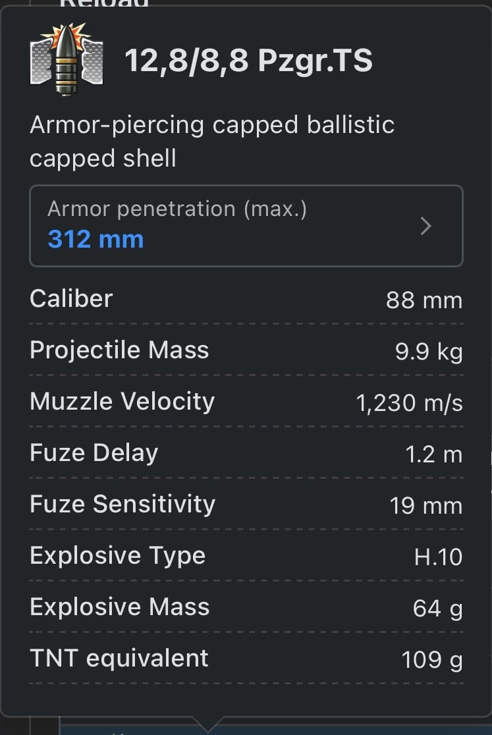Click the 88 mm caliber value
Viewport: 492px width, 735px height.
424,300
